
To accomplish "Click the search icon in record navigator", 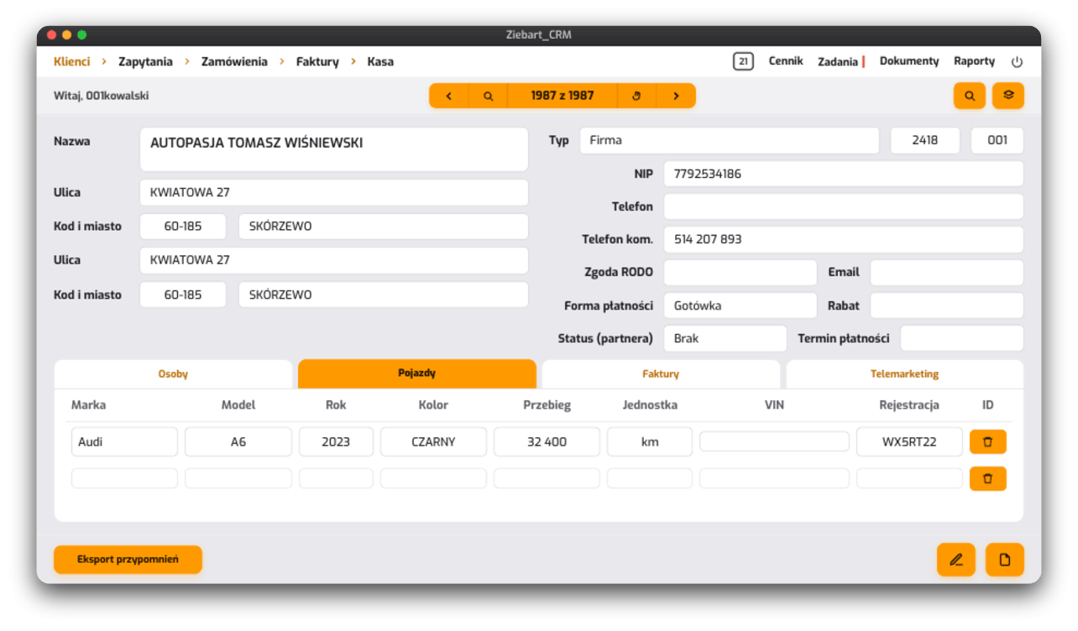I will pos(488,96).
